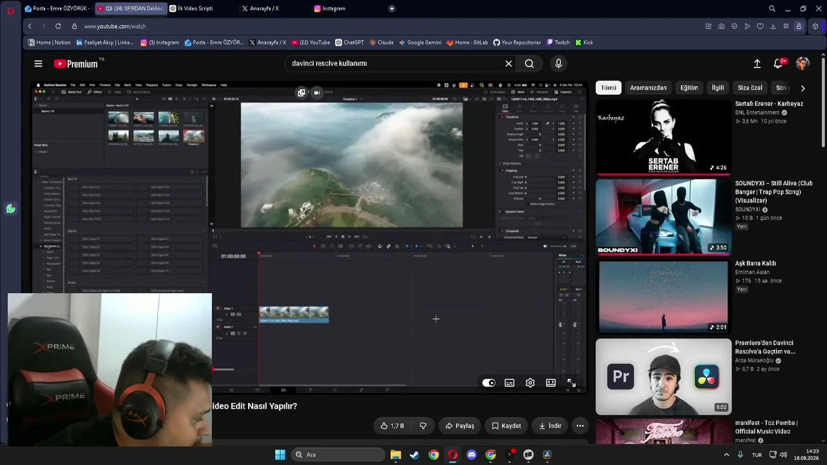827x465 pixels.
Task: Open the Twitch bookmark
Action: point(558,43)
